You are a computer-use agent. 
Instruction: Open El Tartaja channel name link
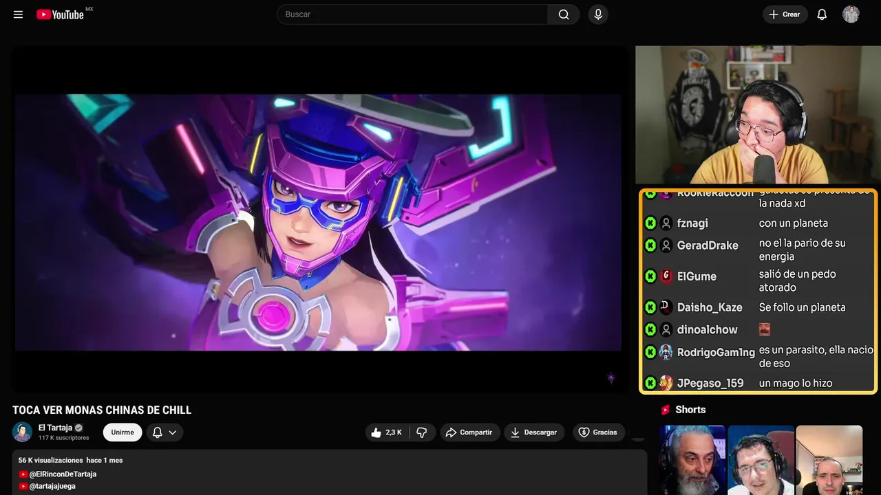click(x=55, y=428)
